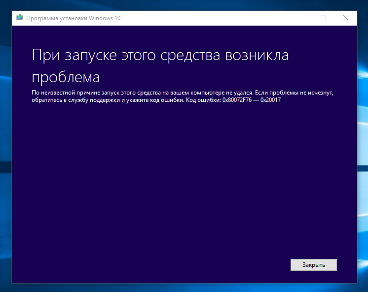The image size is (368, 292).
Task: Click the Закрыть button
Action: 314,265
